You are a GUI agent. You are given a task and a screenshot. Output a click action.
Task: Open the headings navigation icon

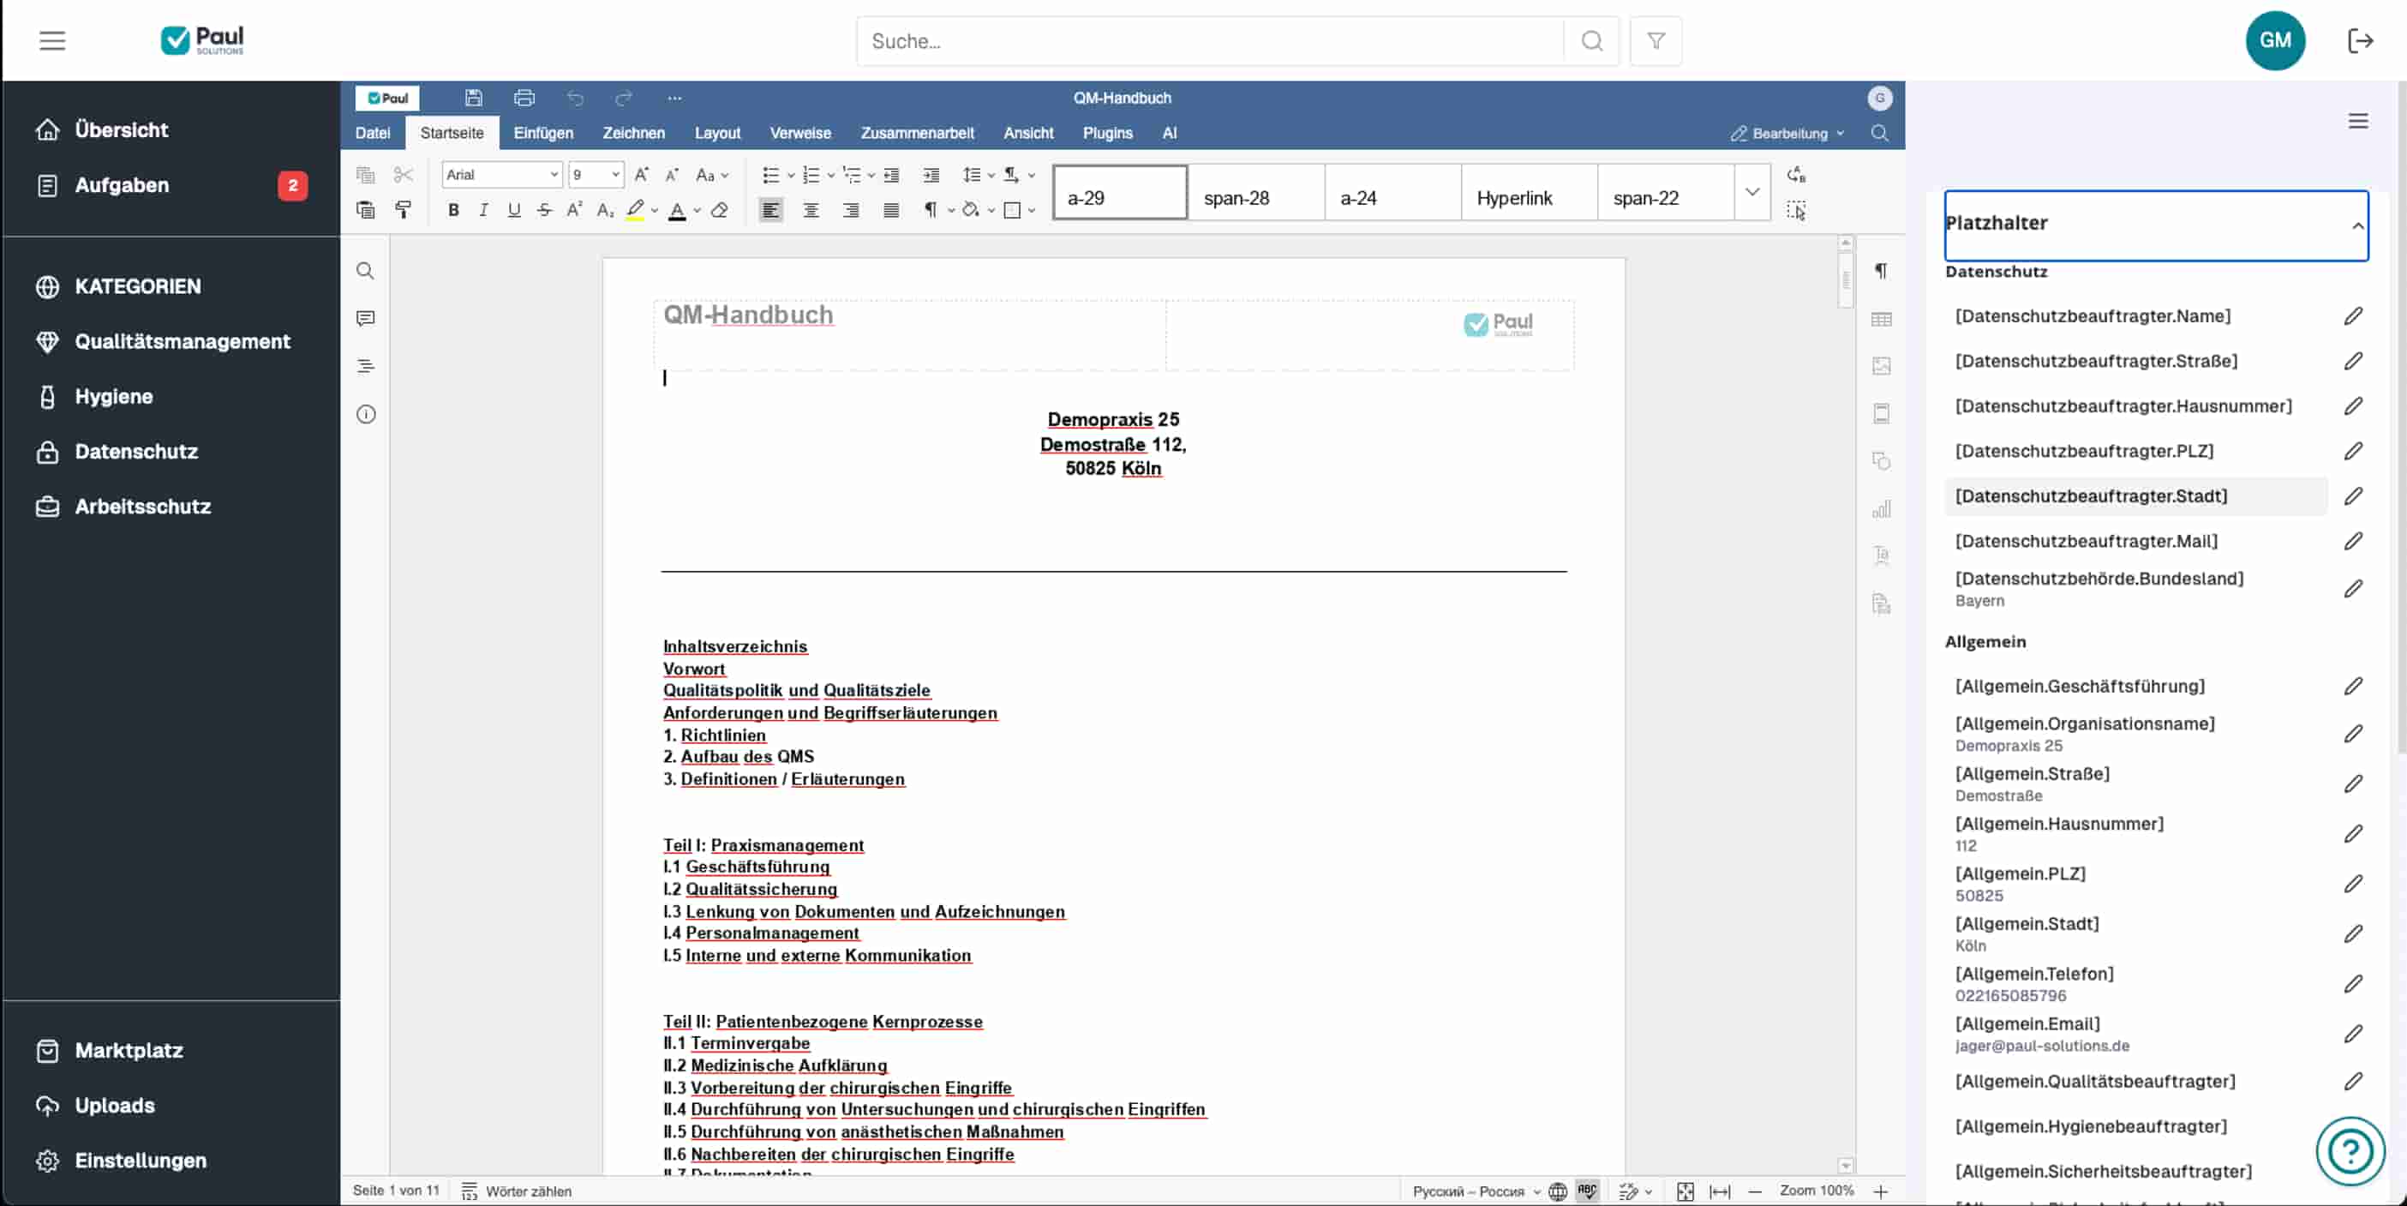(x=365, y=365)
